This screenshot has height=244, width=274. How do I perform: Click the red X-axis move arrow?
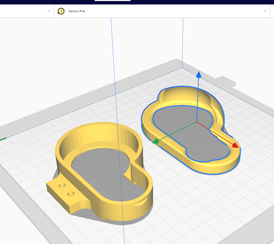pyautogui.click(x=235, y=145)
